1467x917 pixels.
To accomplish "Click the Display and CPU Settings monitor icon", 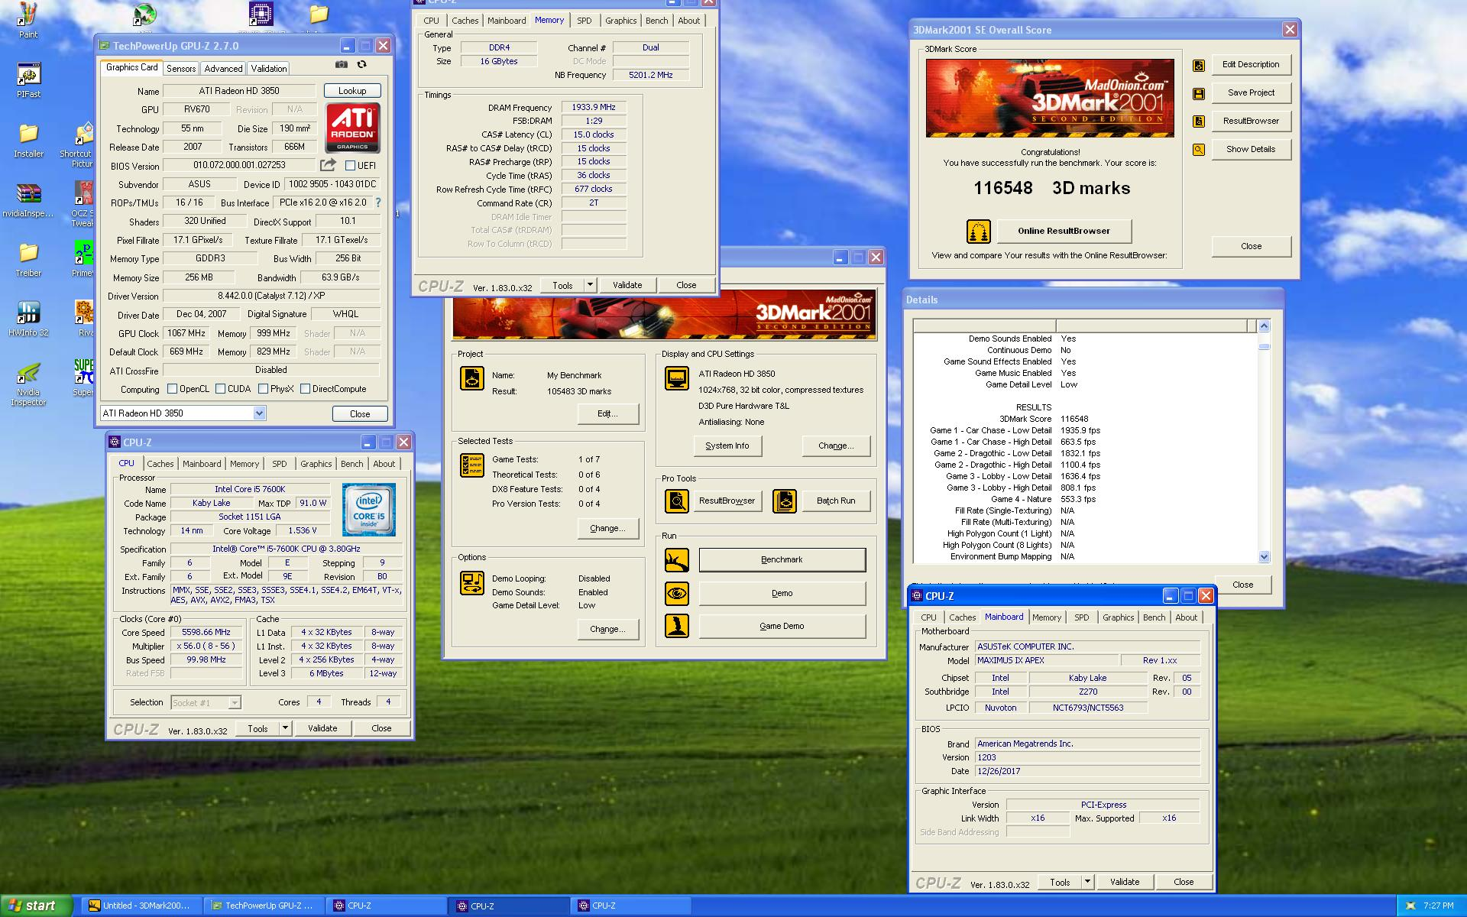I will point(677,378).
